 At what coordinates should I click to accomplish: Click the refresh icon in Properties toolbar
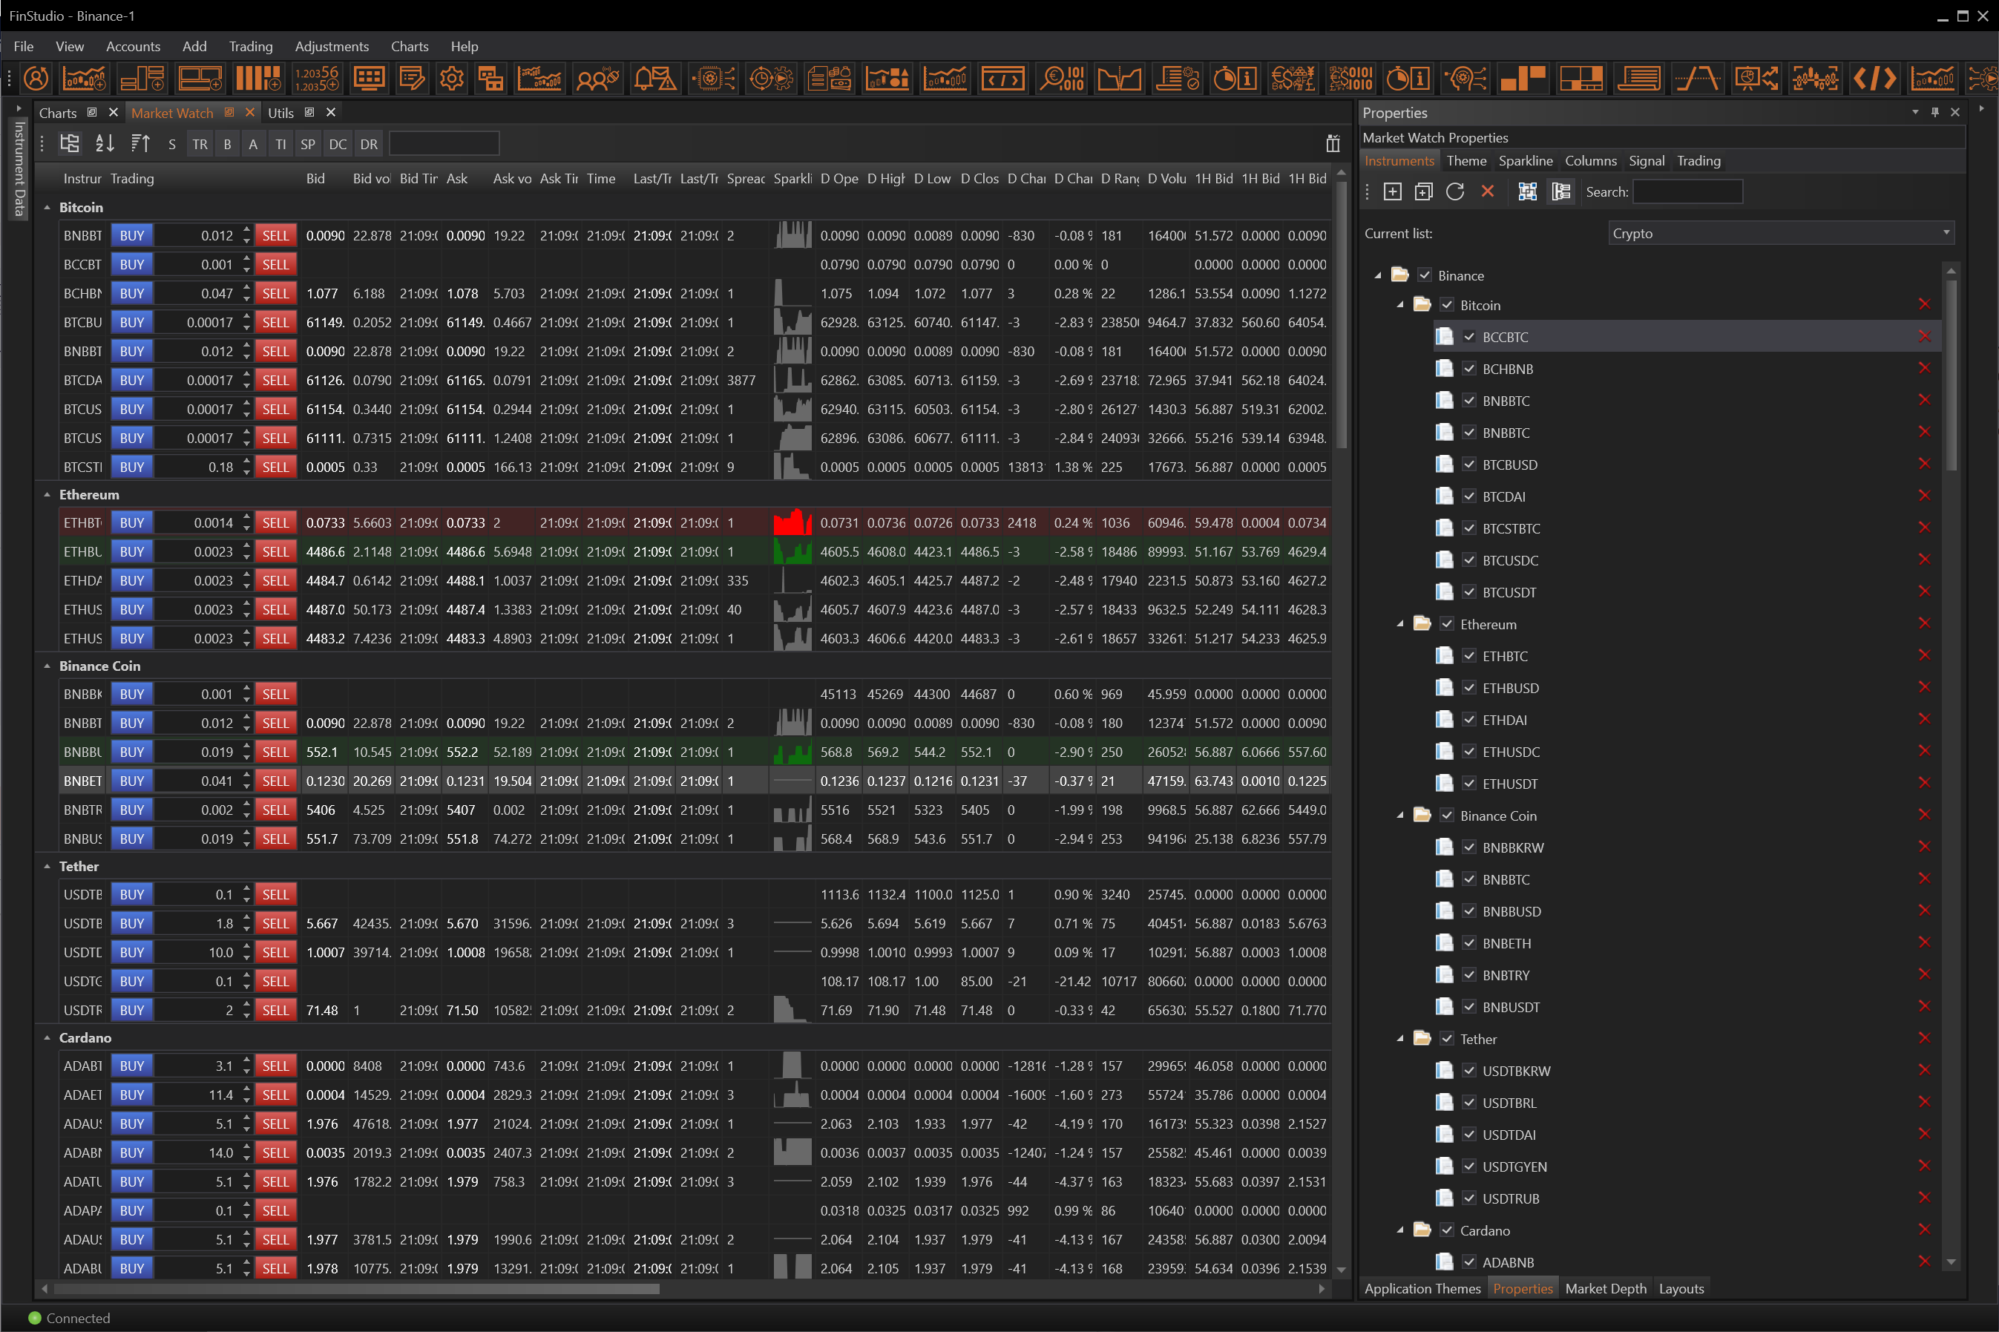pyautogui.click(x=1454, y=192)
